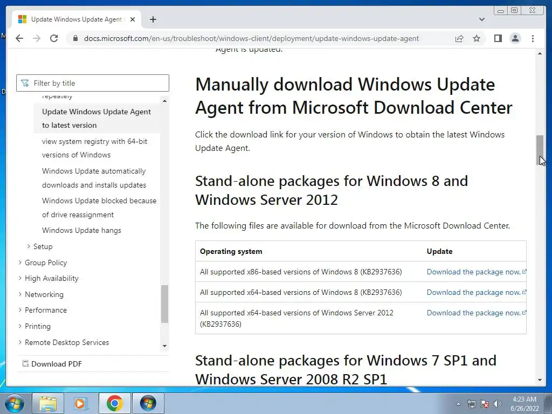Open the Windows-flag taskbar app
The height and width of the screenshot is (414, 552).
tap(148, 403)
